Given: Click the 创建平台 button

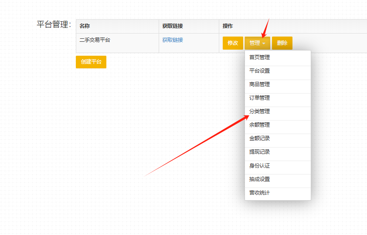Looking at the screenshot, I should tap(91, 62).
